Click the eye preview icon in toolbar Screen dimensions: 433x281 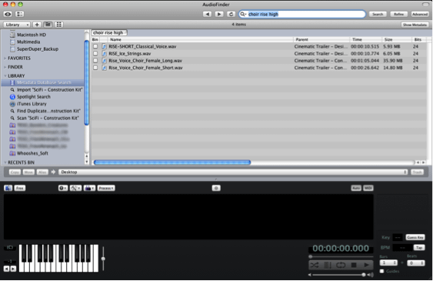(x=8, y=14)
